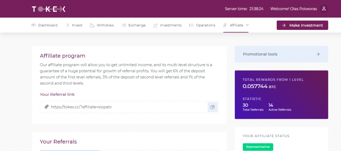Screen dimensions: 341x151
Task: Click the Representative status badge
Action: tap(258, 147)
